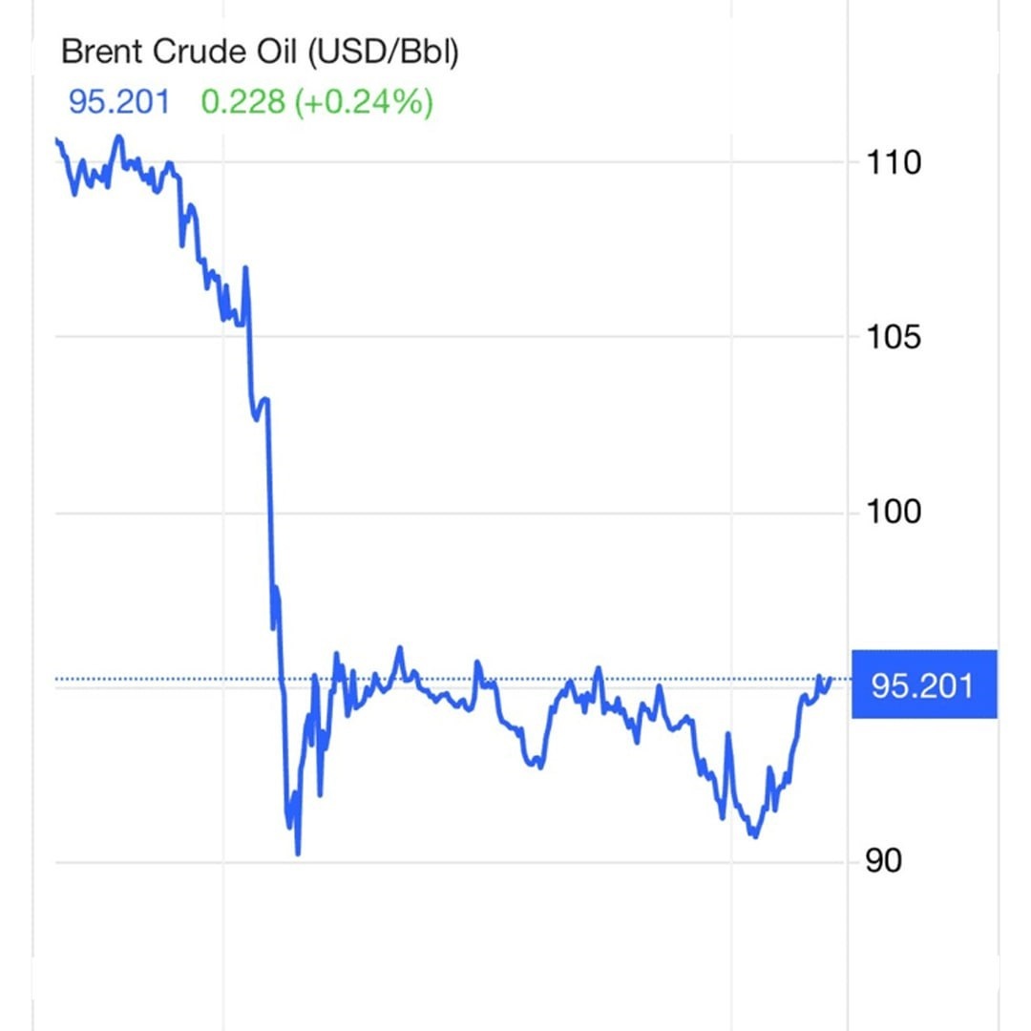The height and width of the screenshot is (1031, 1031).
Task: Click the latest endpoint of the price line
Action: point(831,679)
